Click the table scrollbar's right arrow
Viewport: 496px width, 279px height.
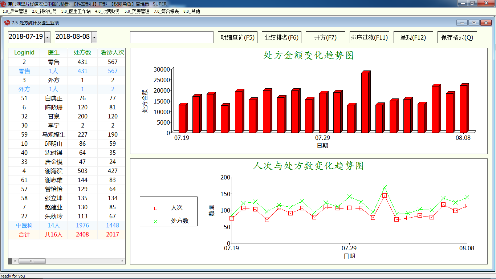point(122,261)
